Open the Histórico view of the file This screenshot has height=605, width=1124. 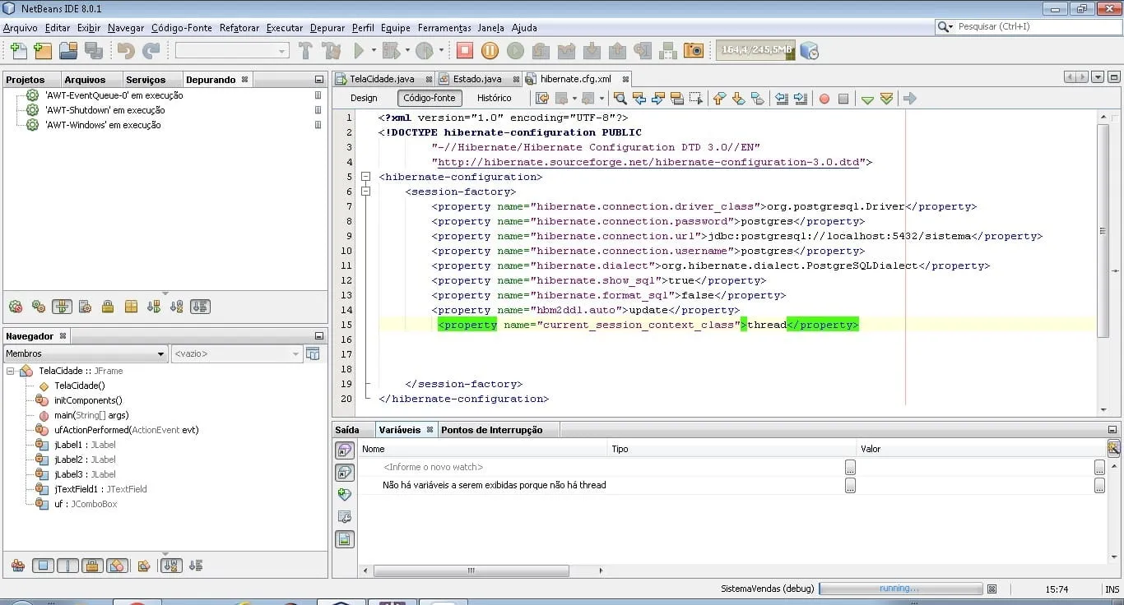click(x=494, y=98)
